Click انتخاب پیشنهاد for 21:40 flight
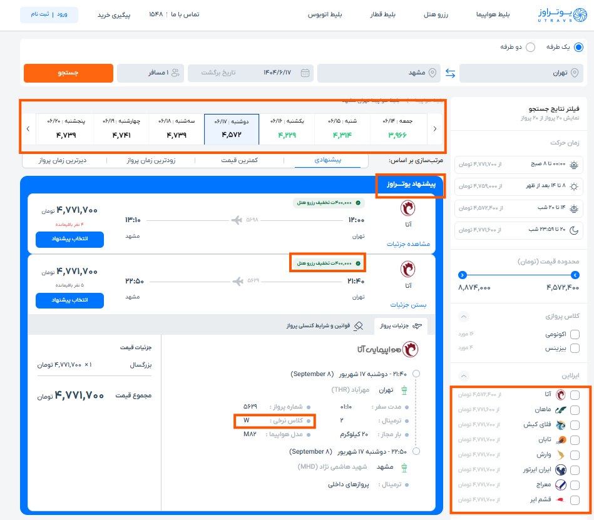 [69, 300]
